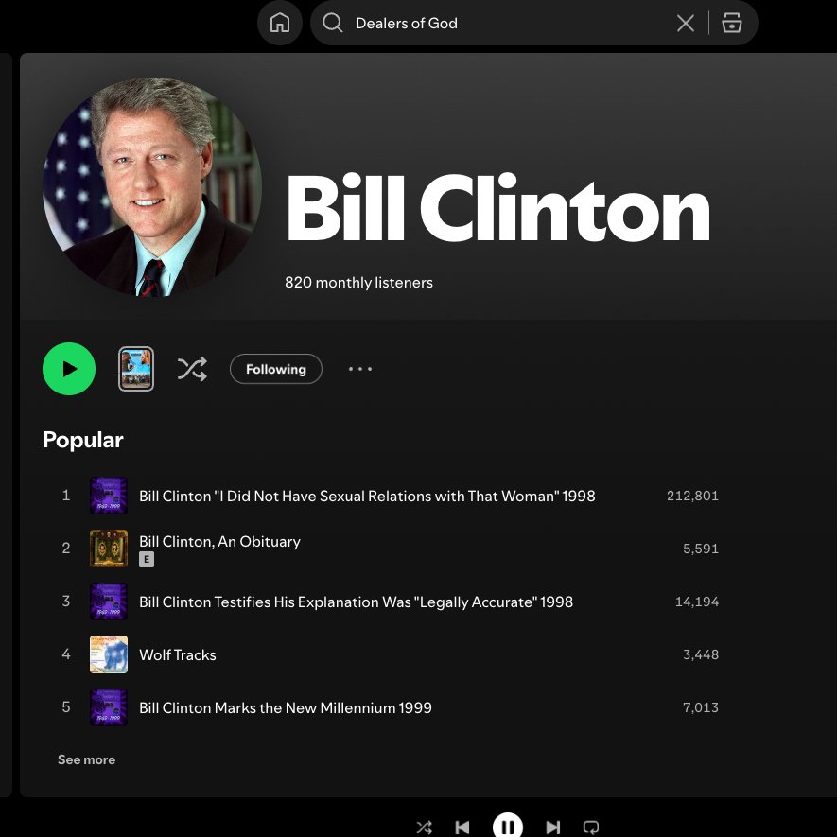837x837 pixels.
Task: Click track number 4 in Popular list
Action: click(66, 654)
